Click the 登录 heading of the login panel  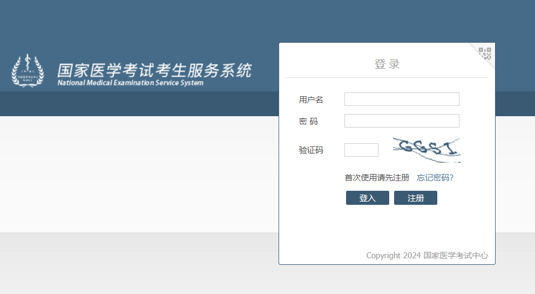[x=387, y=64]
